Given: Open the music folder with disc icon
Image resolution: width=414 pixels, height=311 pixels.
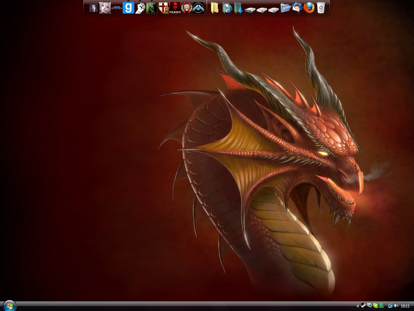Looking at the screenshot, I should click(x=227, y=8).
